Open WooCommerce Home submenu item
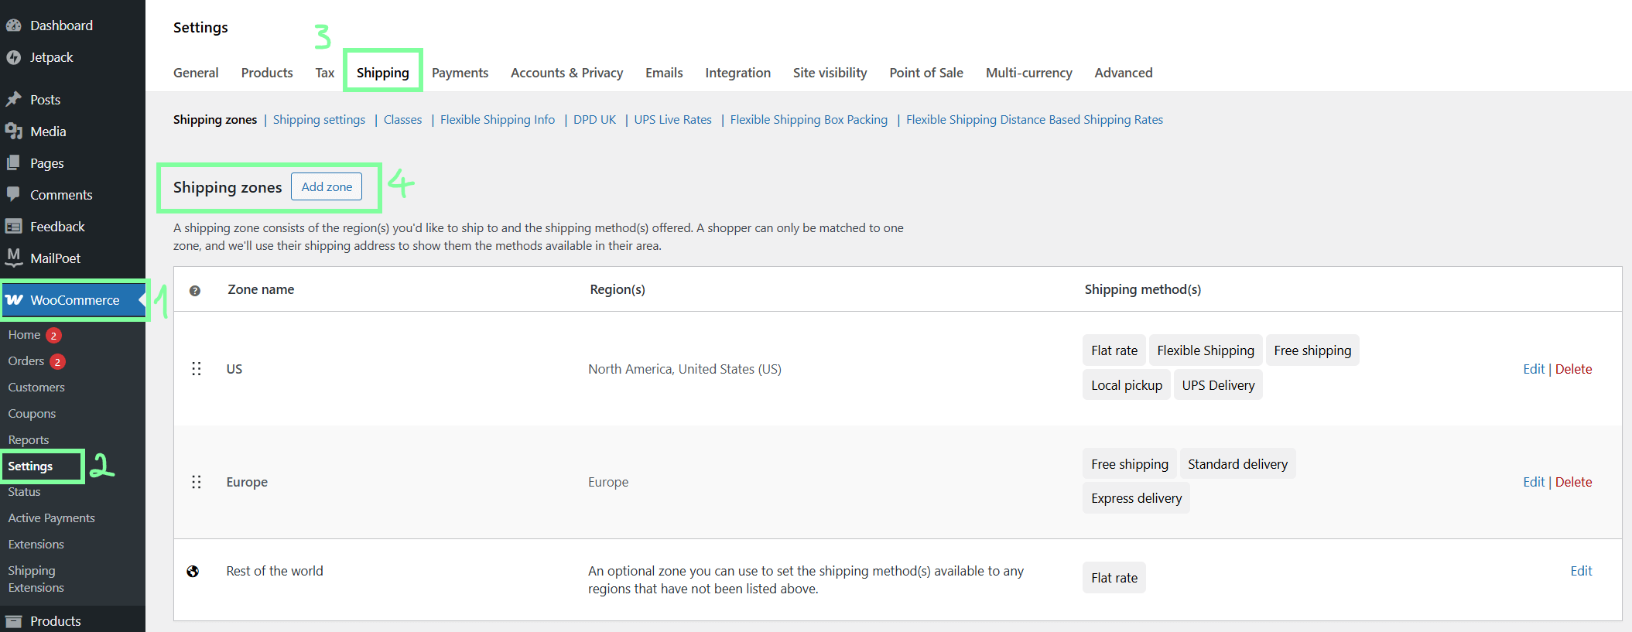 [x=24, y=335]
